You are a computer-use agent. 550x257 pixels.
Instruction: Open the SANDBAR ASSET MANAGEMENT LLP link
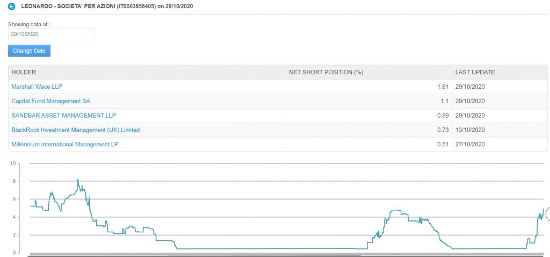[63, 115]
